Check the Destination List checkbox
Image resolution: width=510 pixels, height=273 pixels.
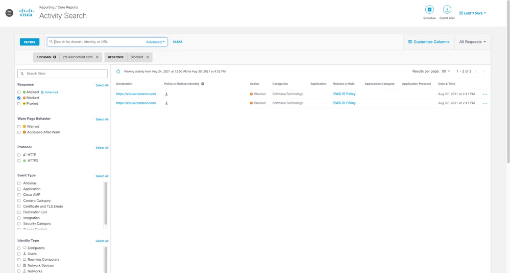point(19,212)
